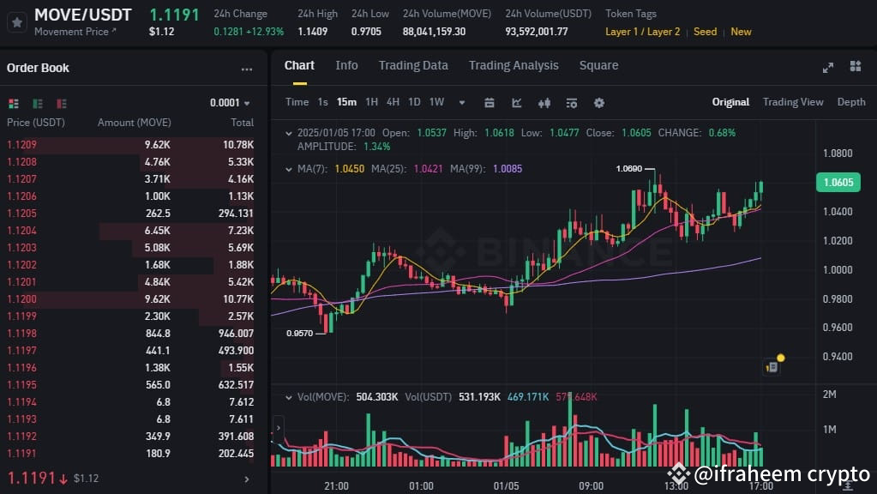Open the Trading Analysis tab
Image resolution: width=877 pixels, height=494 pixels.
point(513,65)
